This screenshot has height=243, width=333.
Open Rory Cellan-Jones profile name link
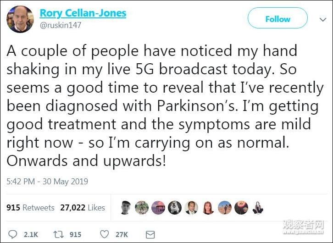click(x=83, y=13)
